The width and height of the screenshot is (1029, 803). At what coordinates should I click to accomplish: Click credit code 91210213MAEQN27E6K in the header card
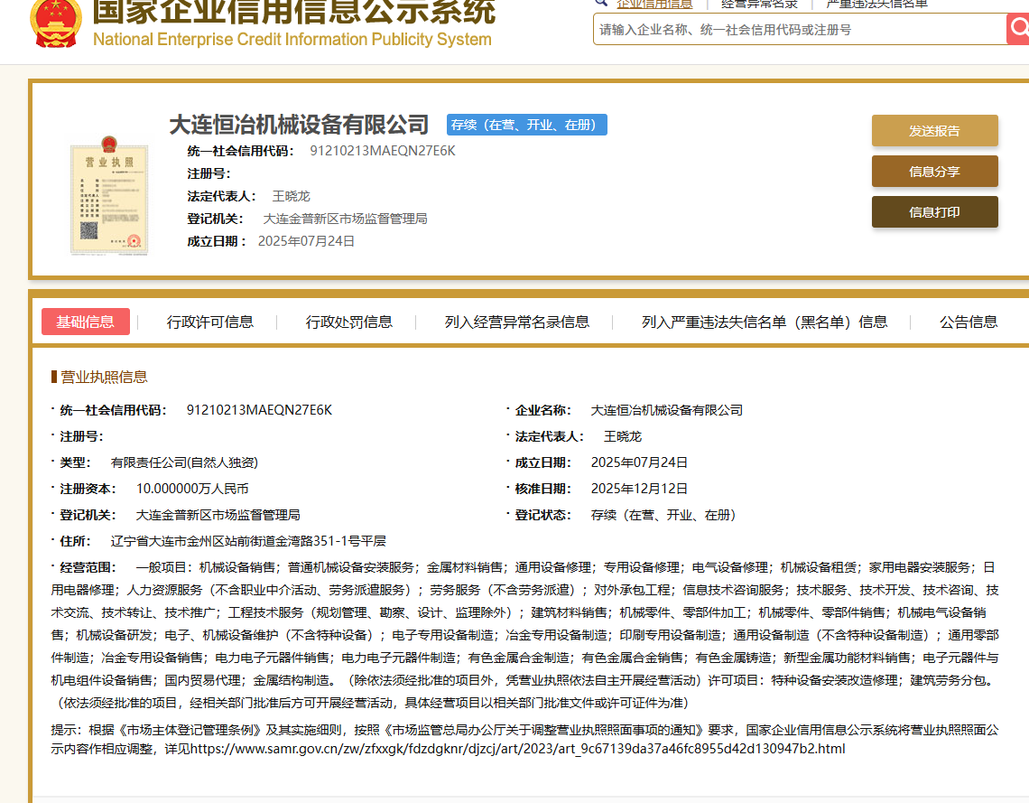click(383, 151)
